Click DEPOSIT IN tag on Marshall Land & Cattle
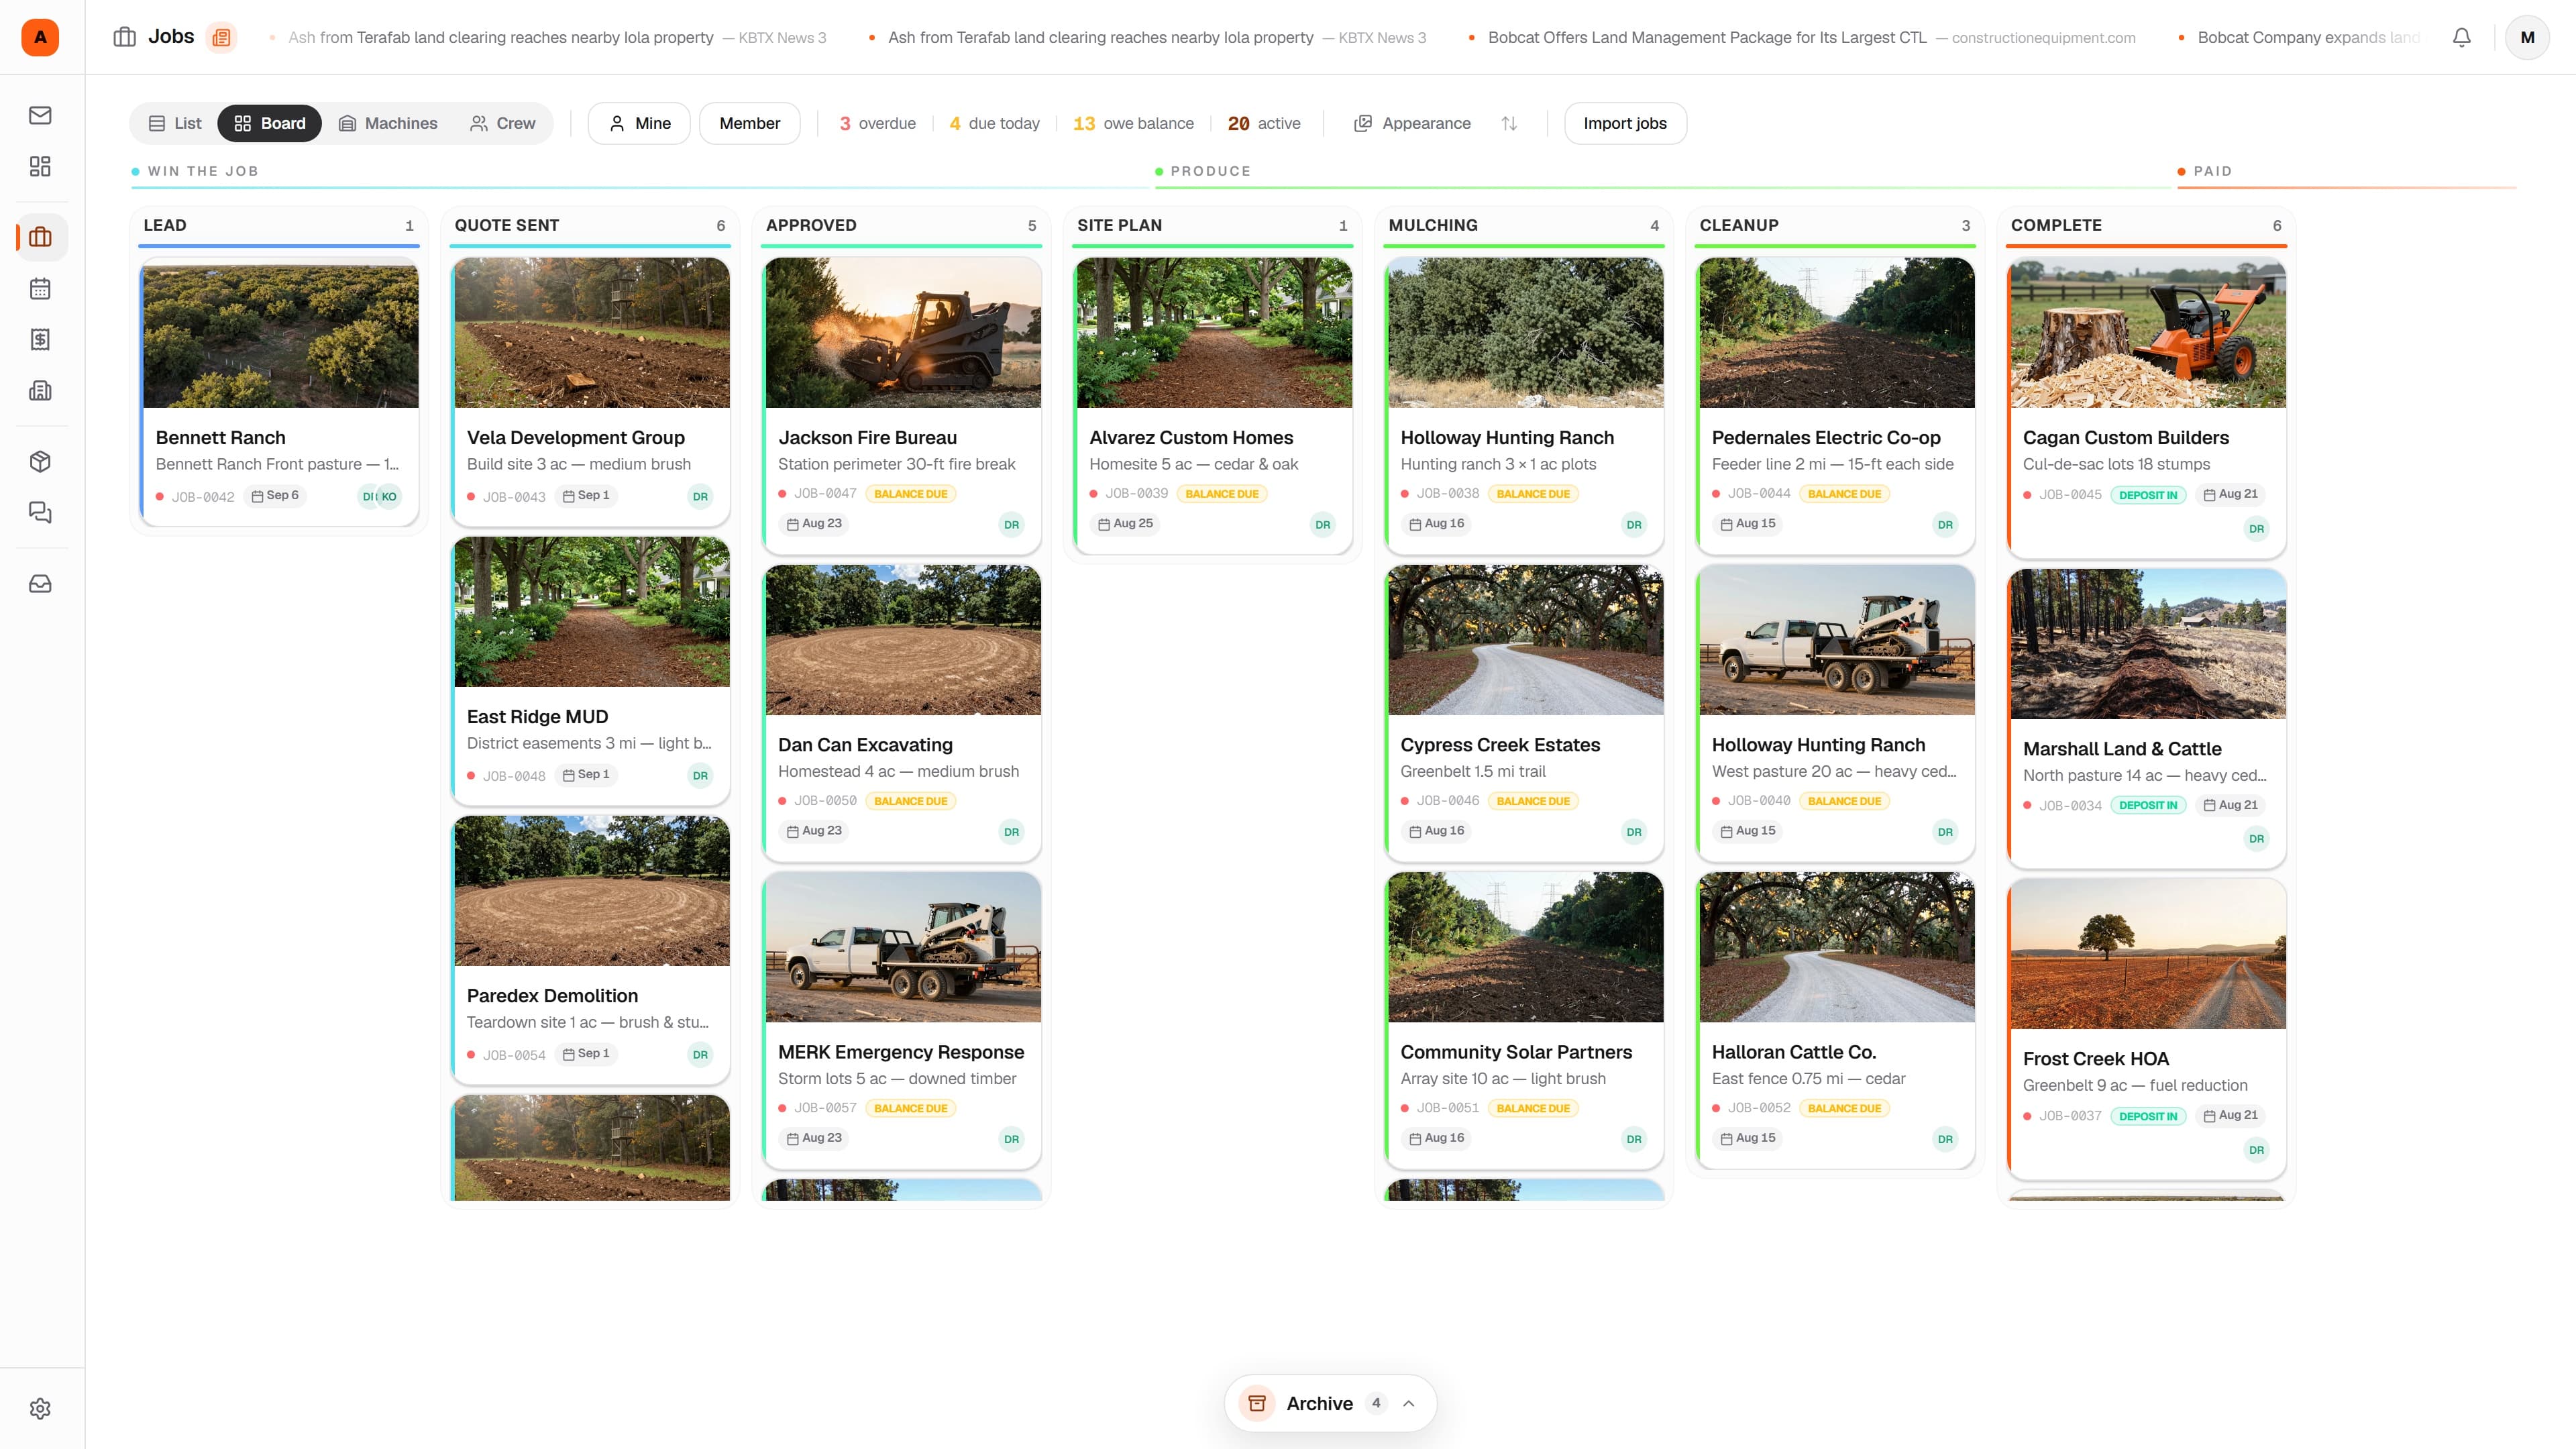This screenshot has height=1449, width=2576. [2148, 805]
